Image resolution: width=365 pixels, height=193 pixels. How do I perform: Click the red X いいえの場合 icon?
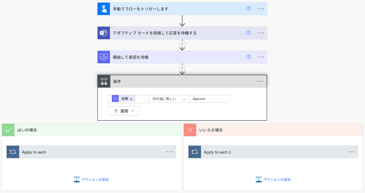(x=190, y=130)
